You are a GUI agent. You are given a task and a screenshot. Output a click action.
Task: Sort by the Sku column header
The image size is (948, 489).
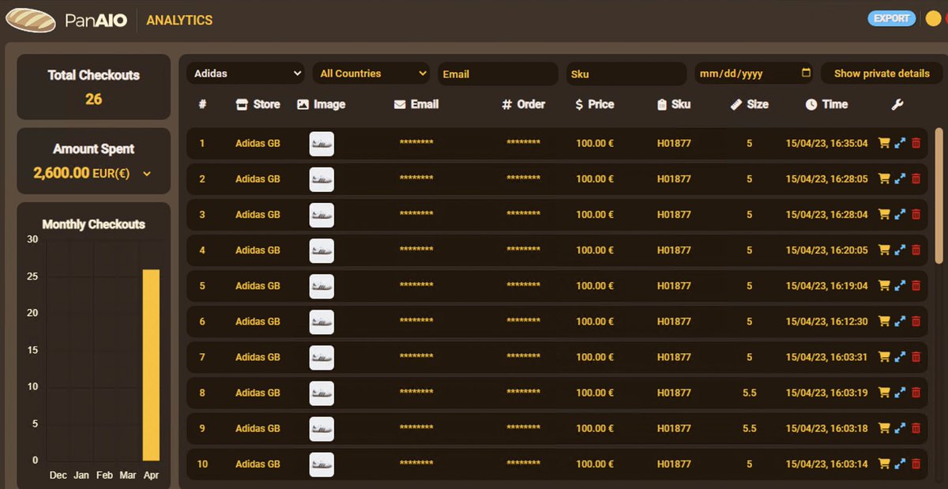tap(673, 104)
